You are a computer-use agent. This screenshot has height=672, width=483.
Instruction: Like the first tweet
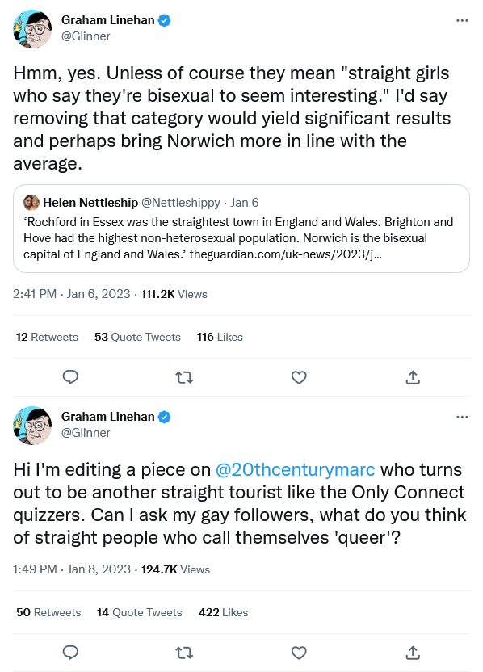(x=299, y=377)
